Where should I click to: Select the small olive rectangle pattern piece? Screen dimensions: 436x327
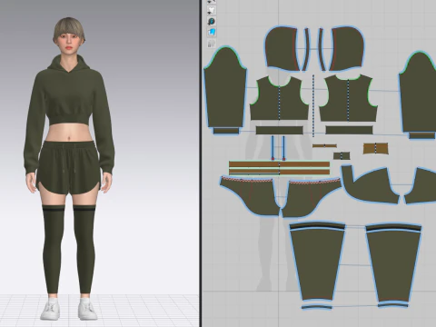[342, 156]
